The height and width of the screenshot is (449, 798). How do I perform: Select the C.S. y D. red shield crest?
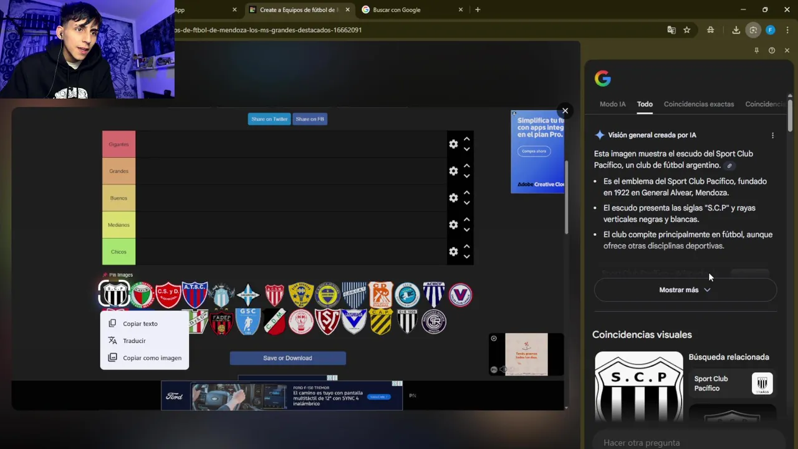pos(168,295)
